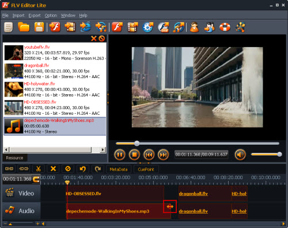Select depechemode-WalkingInMyShoes.mp3 resource
The image size is (288, 228).
point(55,126)
